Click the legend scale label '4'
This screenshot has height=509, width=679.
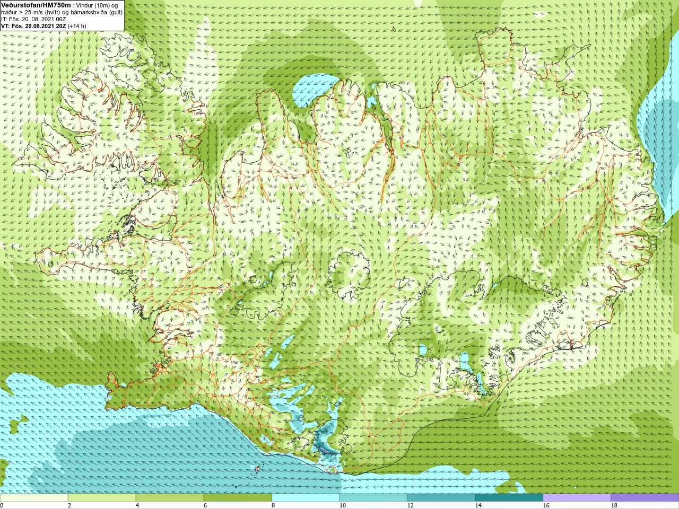tap(137, 505)
